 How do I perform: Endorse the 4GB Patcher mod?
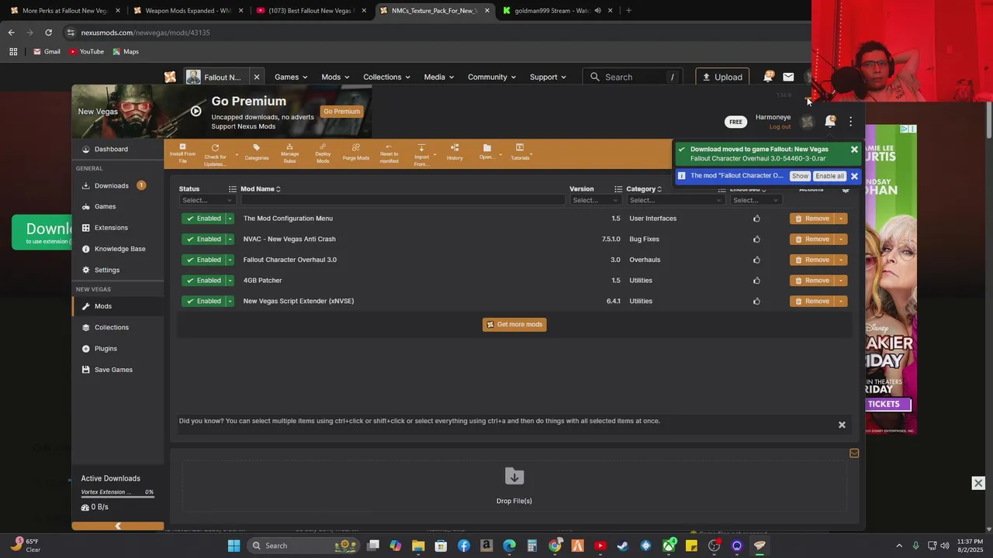pos(756,281)
